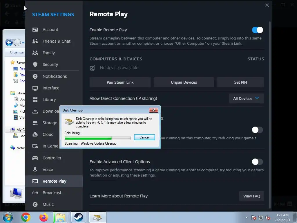Click the Controller gamepad icon

(35, 158)
